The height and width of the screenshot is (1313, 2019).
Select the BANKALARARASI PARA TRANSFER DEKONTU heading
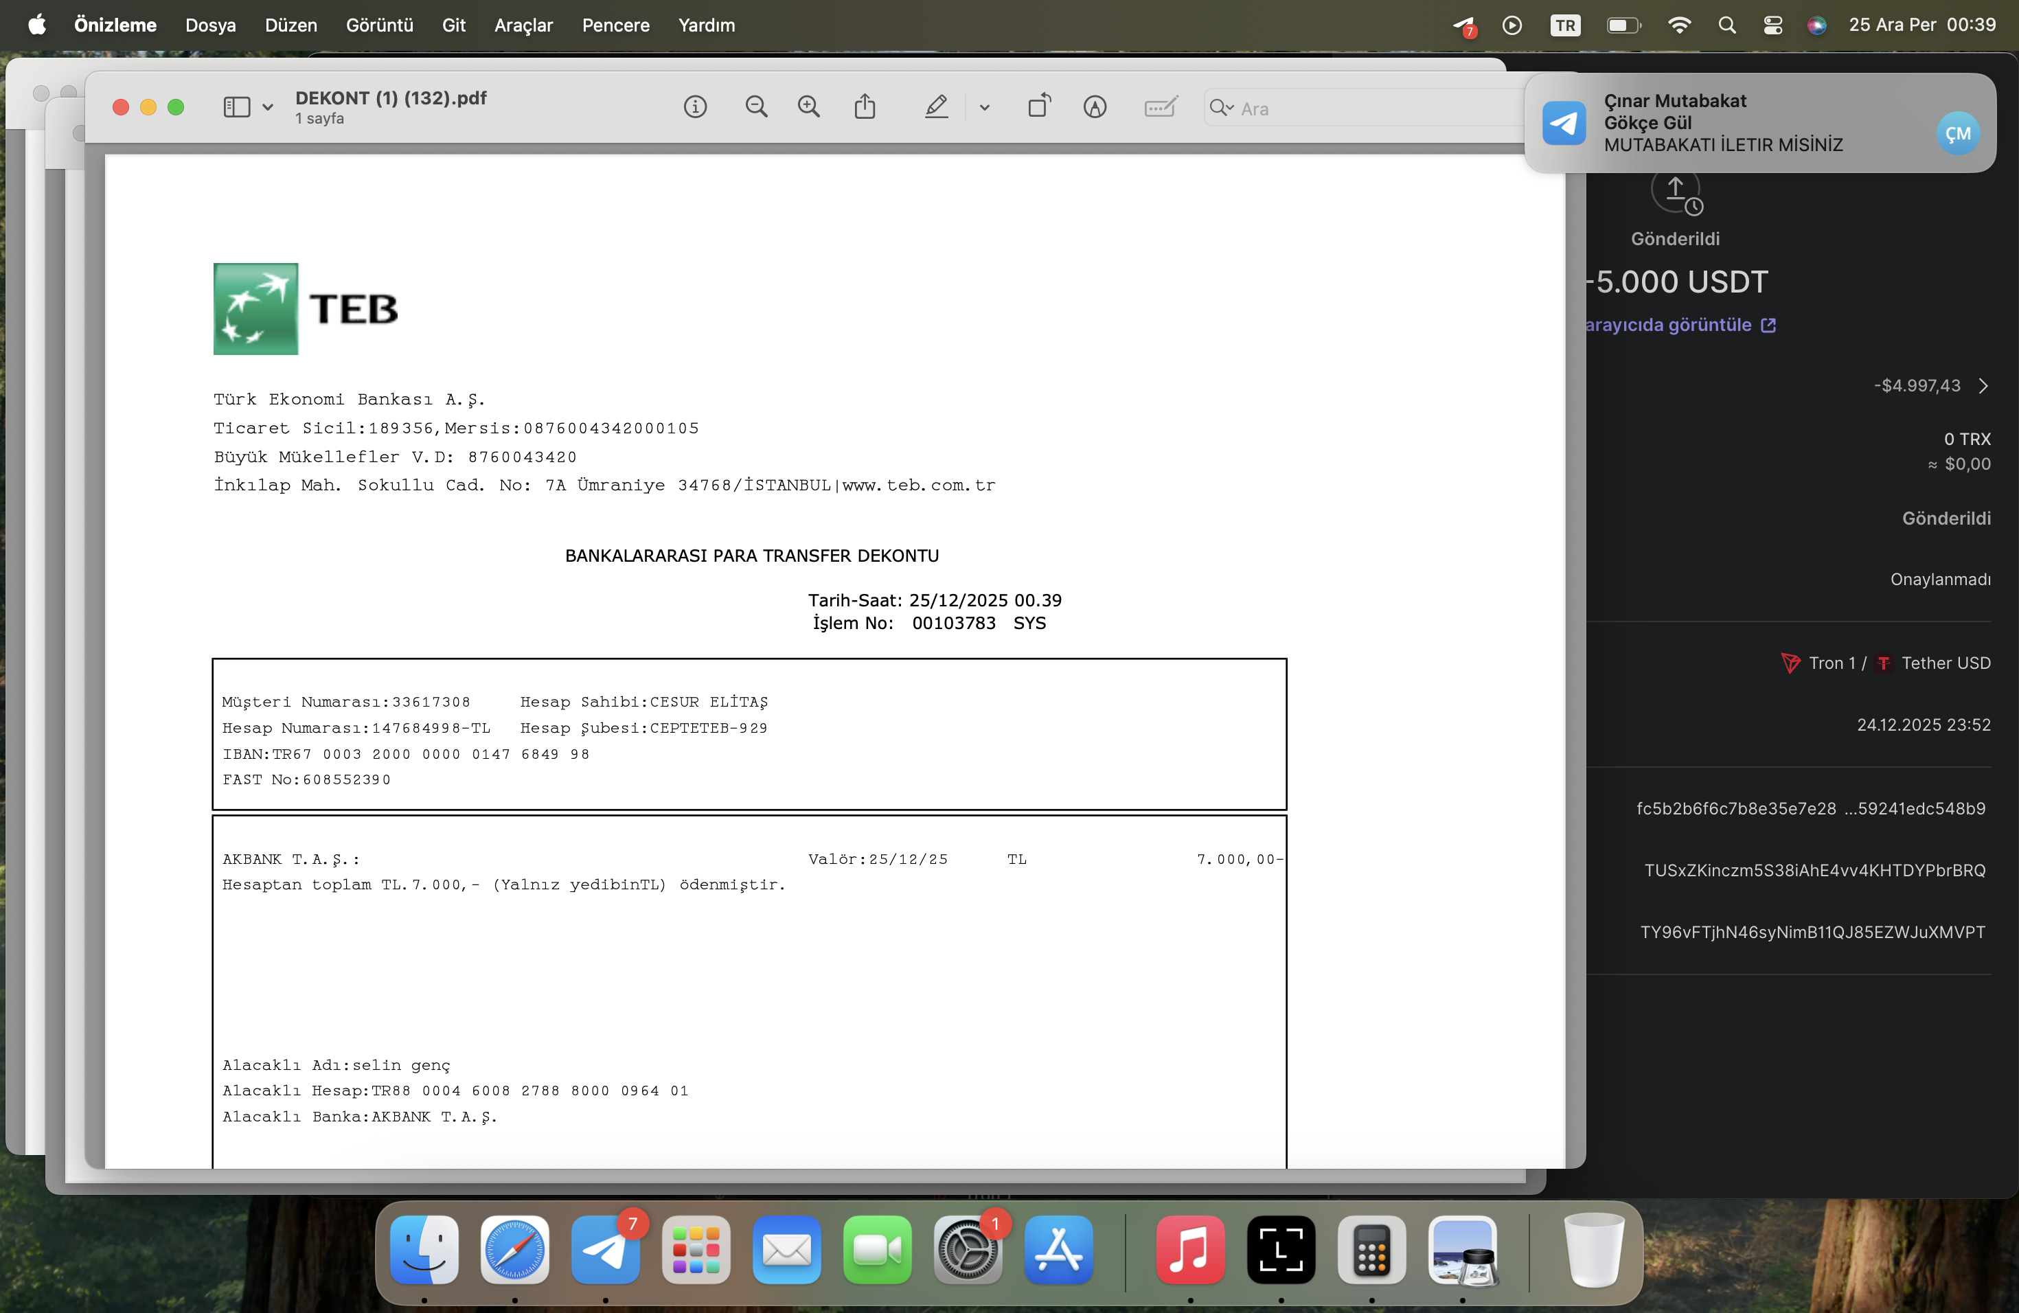[751, 556]
